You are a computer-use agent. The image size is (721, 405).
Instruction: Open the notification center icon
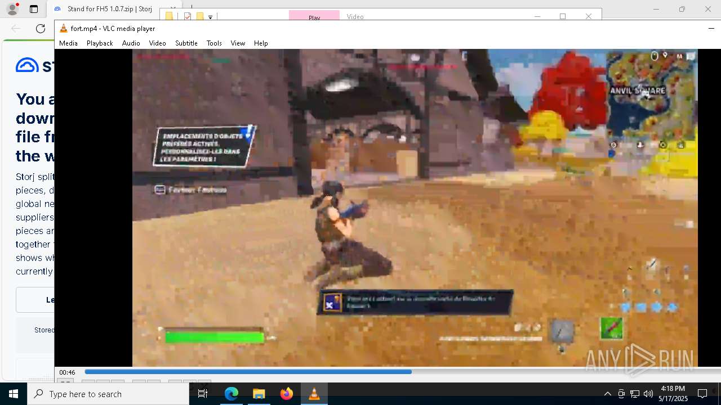pyautogui.click(x=702, y=394)
